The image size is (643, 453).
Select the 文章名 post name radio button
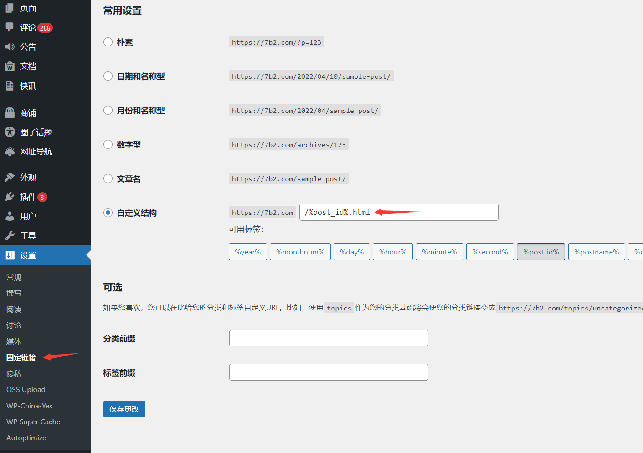pyautogui.click(x=108, y=178)
